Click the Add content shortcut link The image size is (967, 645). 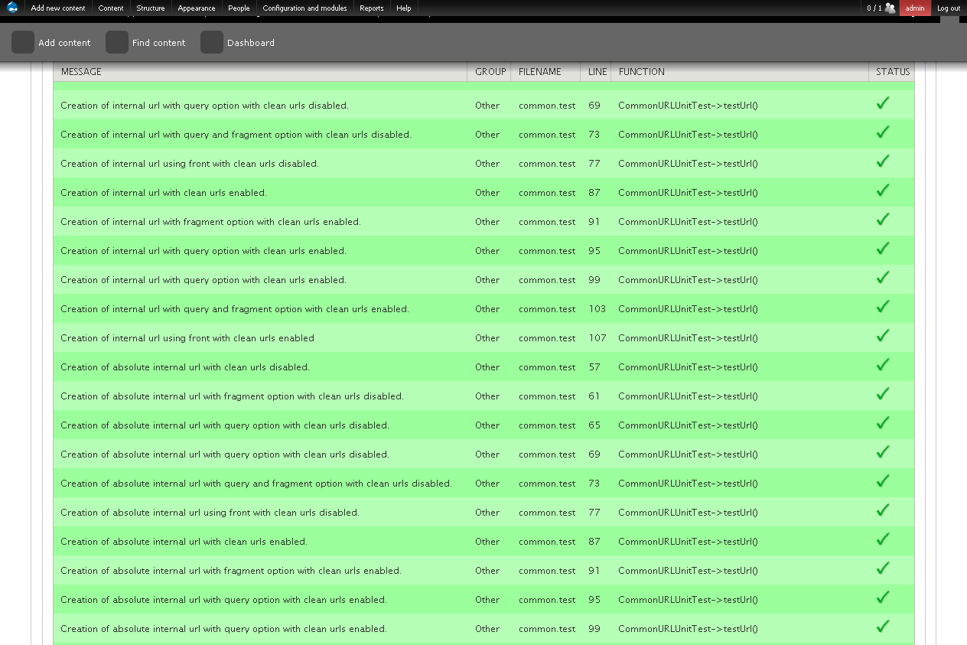[64, 43]
